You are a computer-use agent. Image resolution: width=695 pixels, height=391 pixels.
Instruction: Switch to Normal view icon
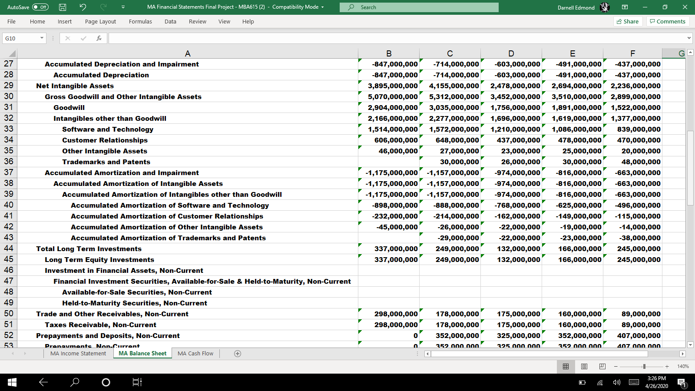tap(566, 367)
